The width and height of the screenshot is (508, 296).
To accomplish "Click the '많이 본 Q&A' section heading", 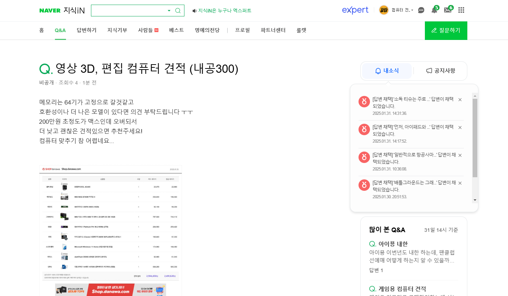I will tap(387, 230).
